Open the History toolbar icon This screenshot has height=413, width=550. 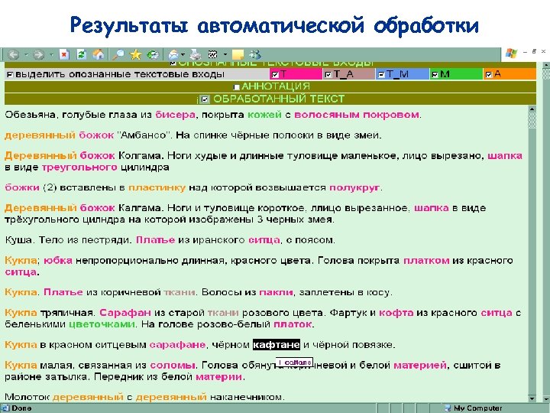pyautogui.click(x=153, y=55)
